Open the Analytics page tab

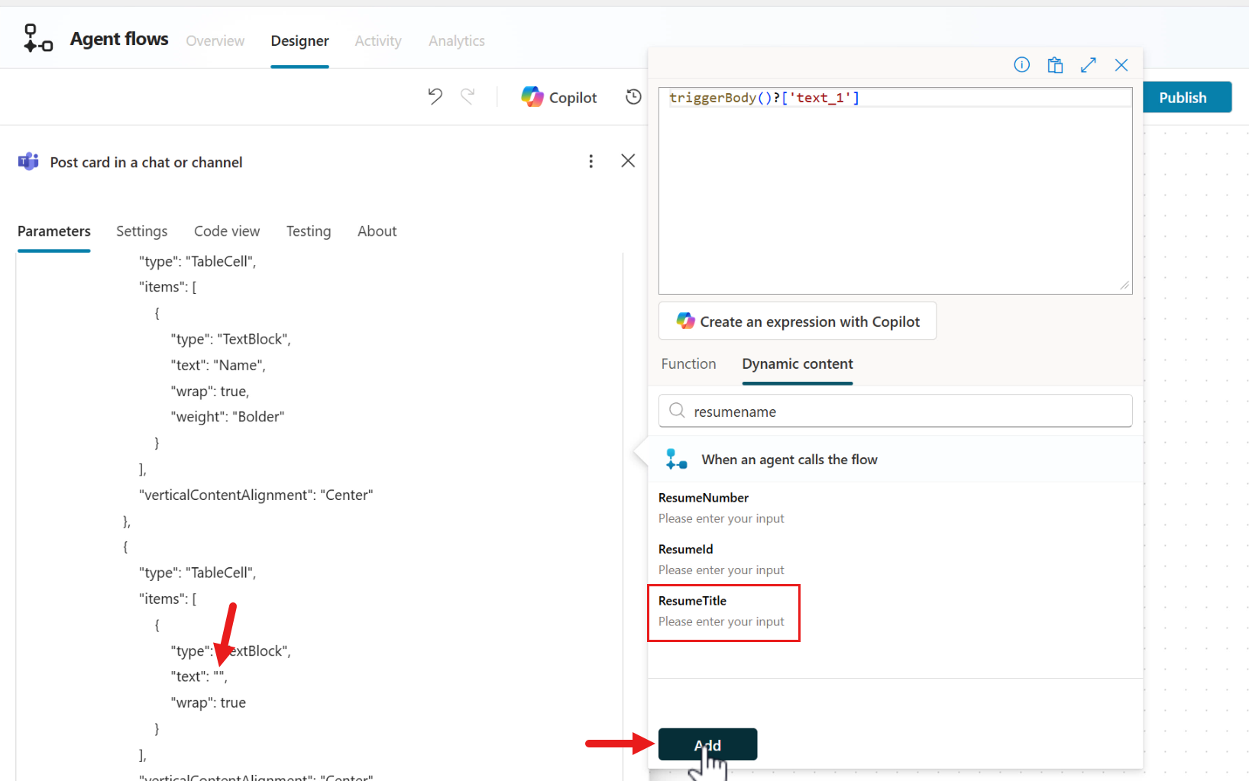click(x=456, y=41)
